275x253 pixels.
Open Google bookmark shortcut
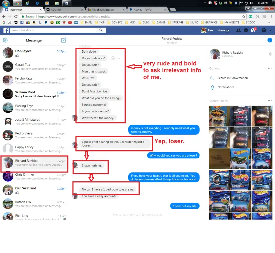click(4, 23)
